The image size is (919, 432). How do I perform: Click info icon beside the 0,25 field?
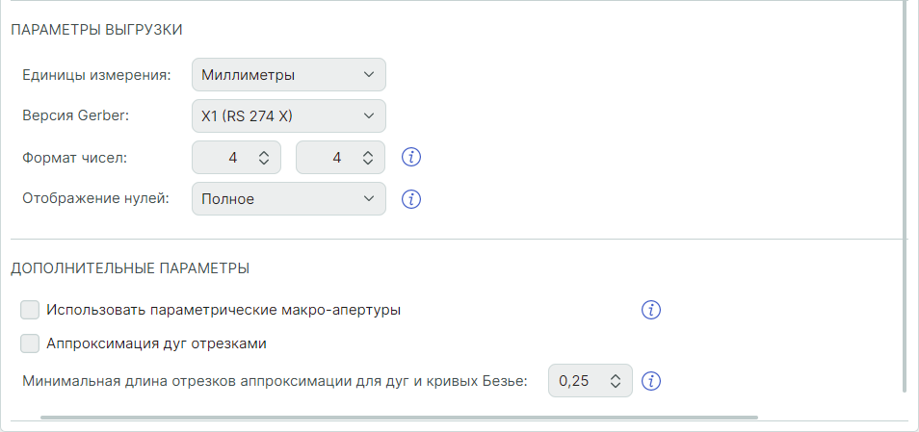pyautogui.click(x=652, y=381)
